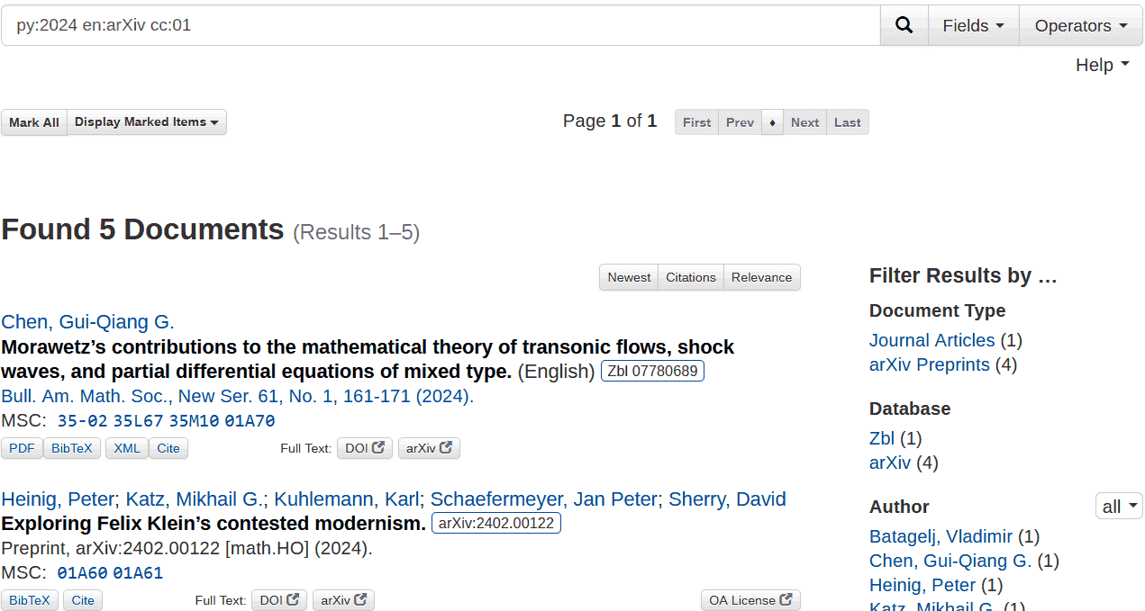Sort results by Newest
The width and height of the screenshot is (1145, 611).
tap(629, 277)
